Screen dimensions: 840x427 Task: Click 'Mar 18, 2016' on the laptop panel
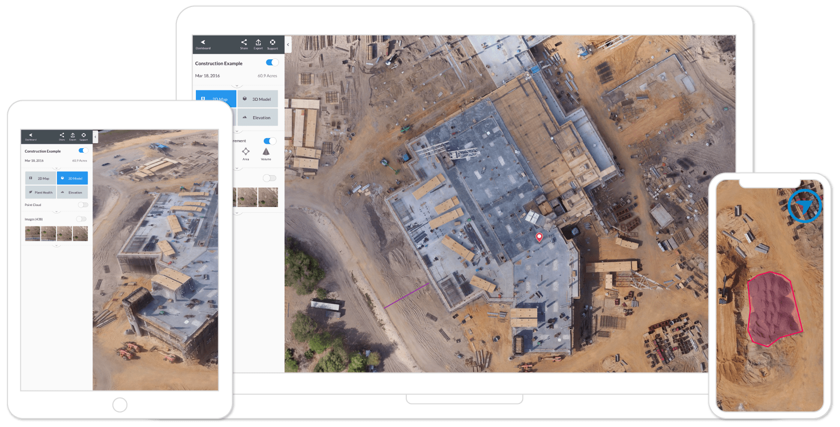(x=207, y=76)
